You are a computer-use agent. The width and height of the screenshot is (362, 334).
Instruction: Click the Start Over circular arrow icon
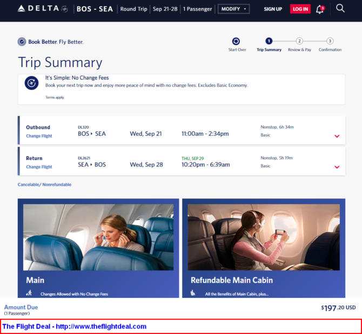click(x=236, y=42)
